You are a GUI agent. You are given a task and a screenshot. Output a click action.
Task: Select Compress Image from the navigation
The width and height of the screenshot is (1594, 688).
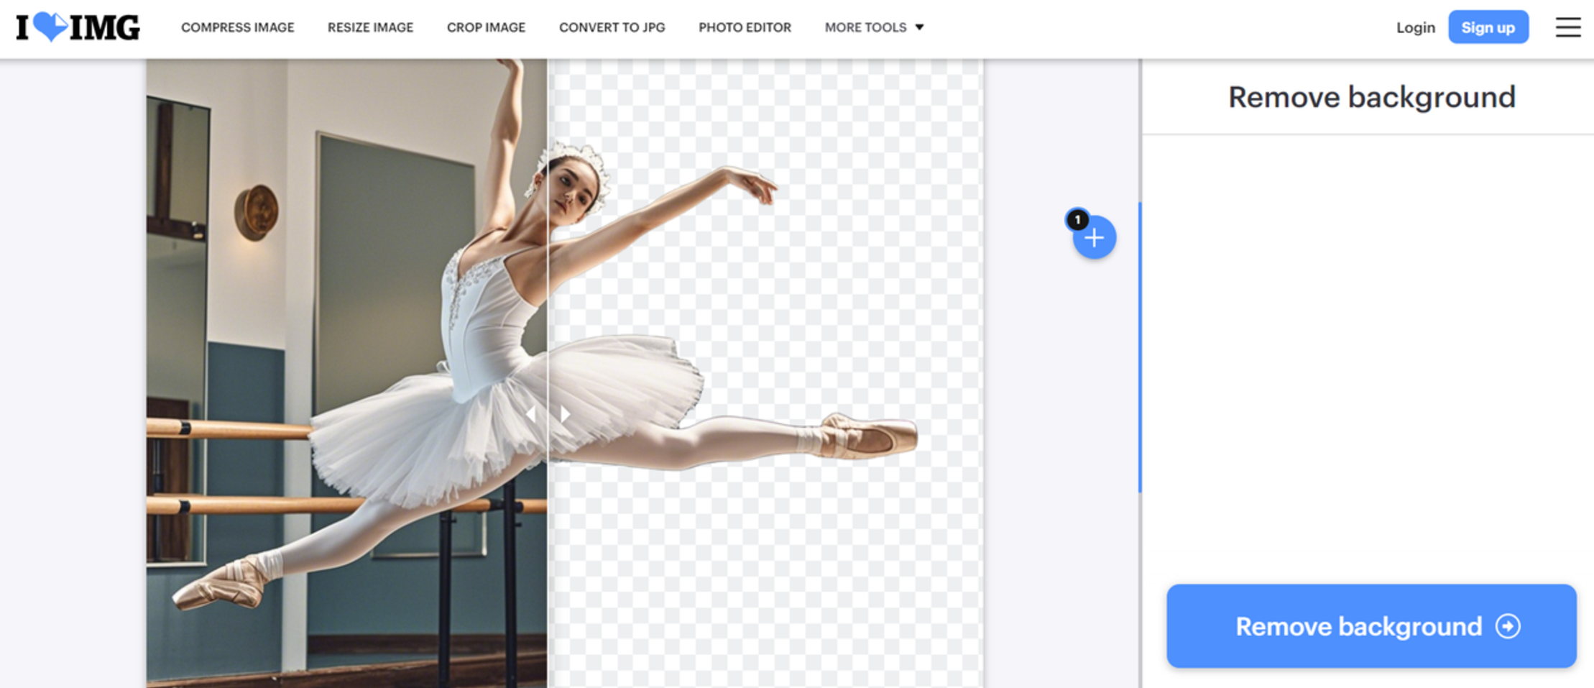[x=238, y=27]
